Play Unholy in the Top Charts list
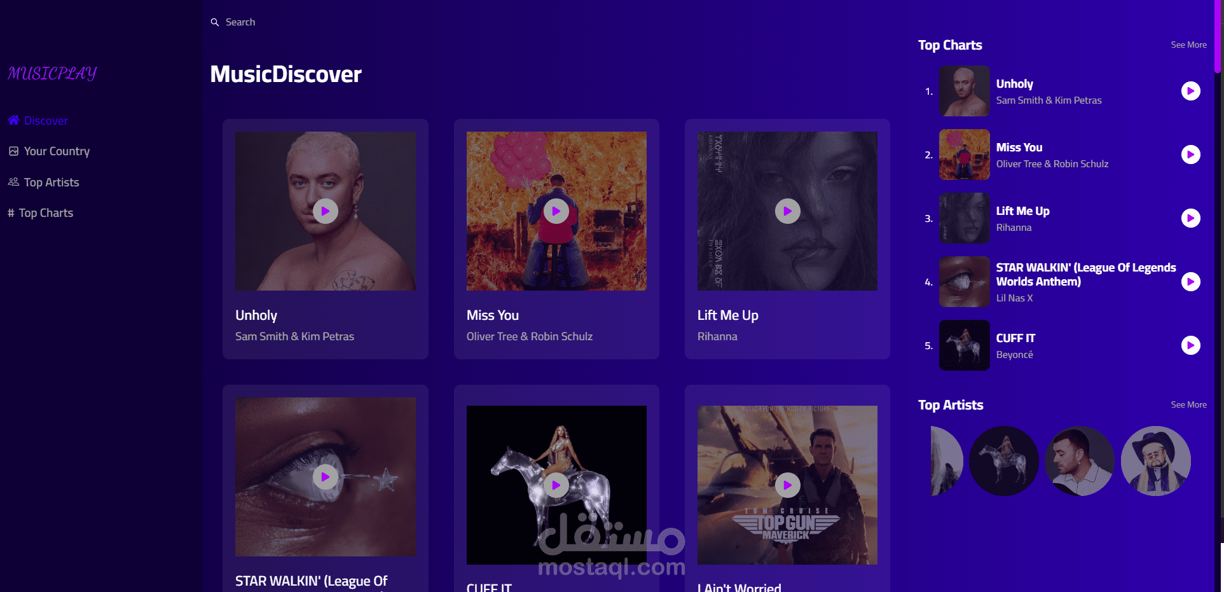This screenshot has height=592, width=1224. [1190, 91]
